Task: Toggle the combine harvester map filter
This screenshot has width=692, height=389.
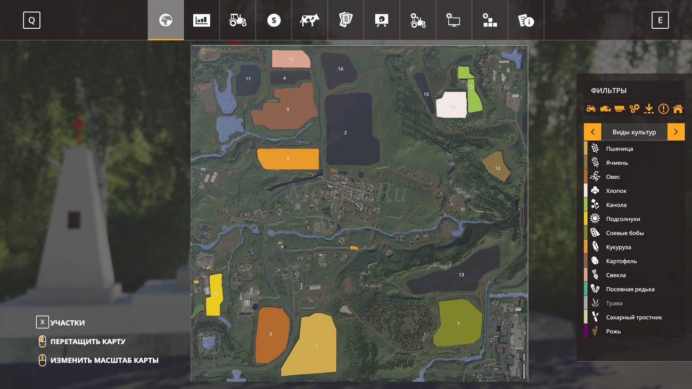Action: coord(605,109)
